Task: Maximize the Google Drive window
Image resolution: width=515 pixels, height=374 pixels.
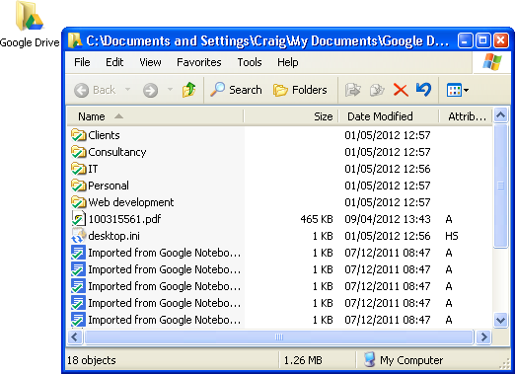Action: pos(483,40)
